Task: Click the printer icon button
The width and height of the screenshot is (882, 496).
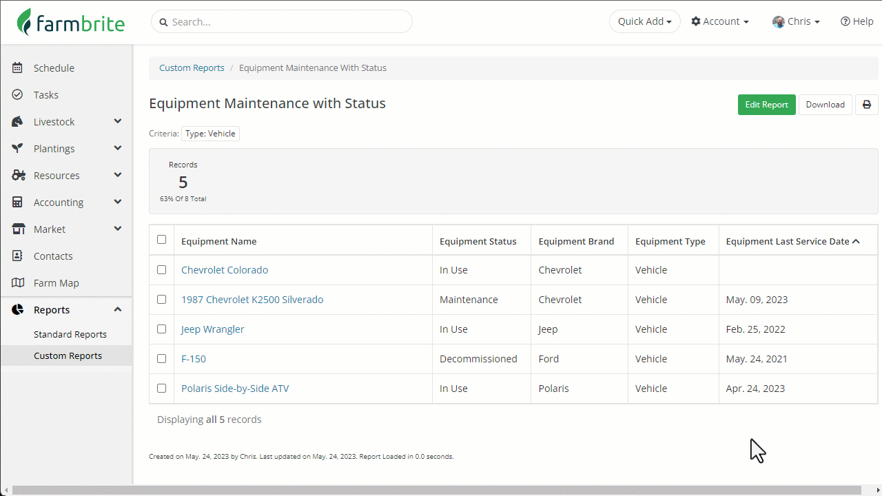Action: (866, 105)
